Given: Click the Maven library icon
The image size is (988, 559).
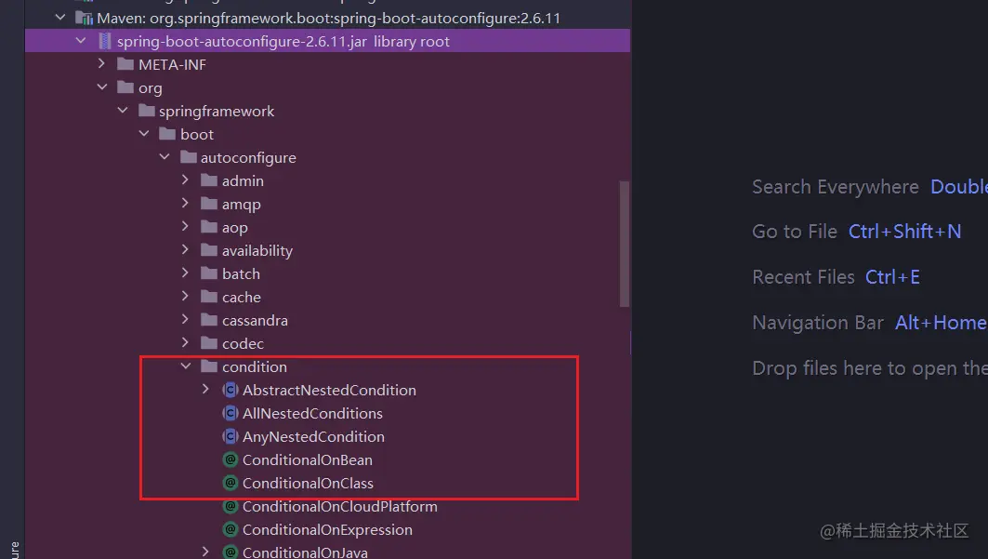Looking at the screenshot, I should click(84, 19).
